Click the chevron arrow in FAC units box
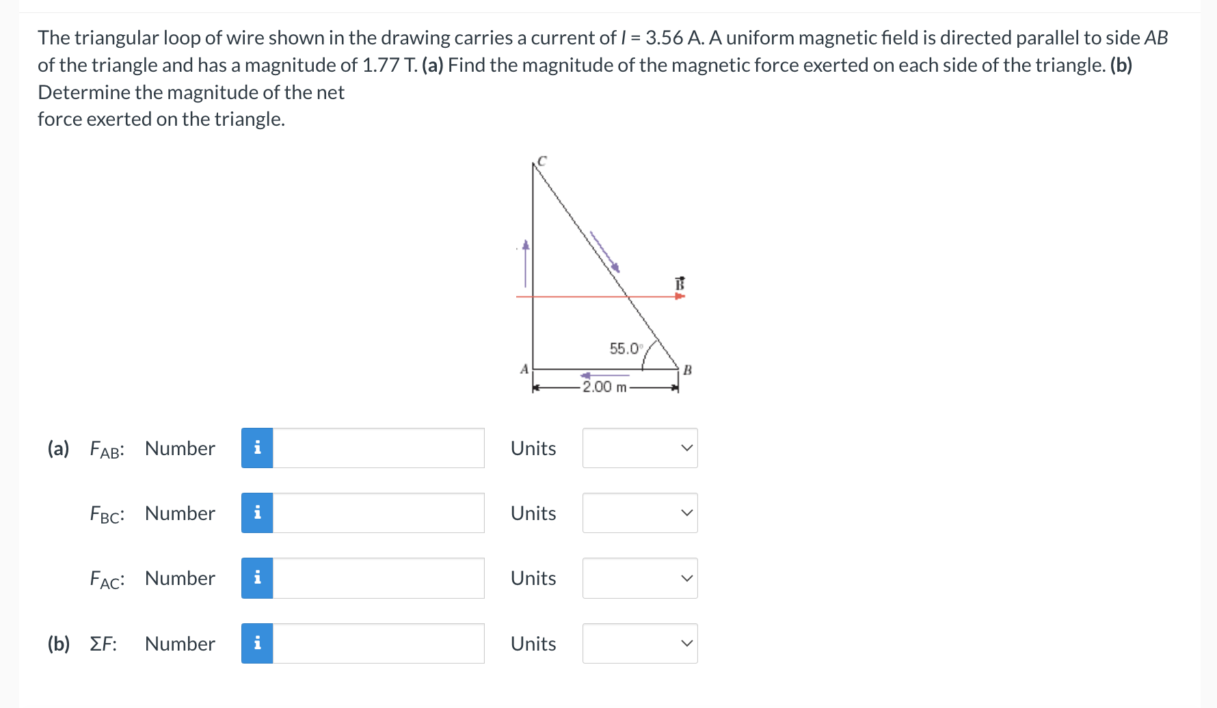 pyautogui.click(x=687, y=578)
